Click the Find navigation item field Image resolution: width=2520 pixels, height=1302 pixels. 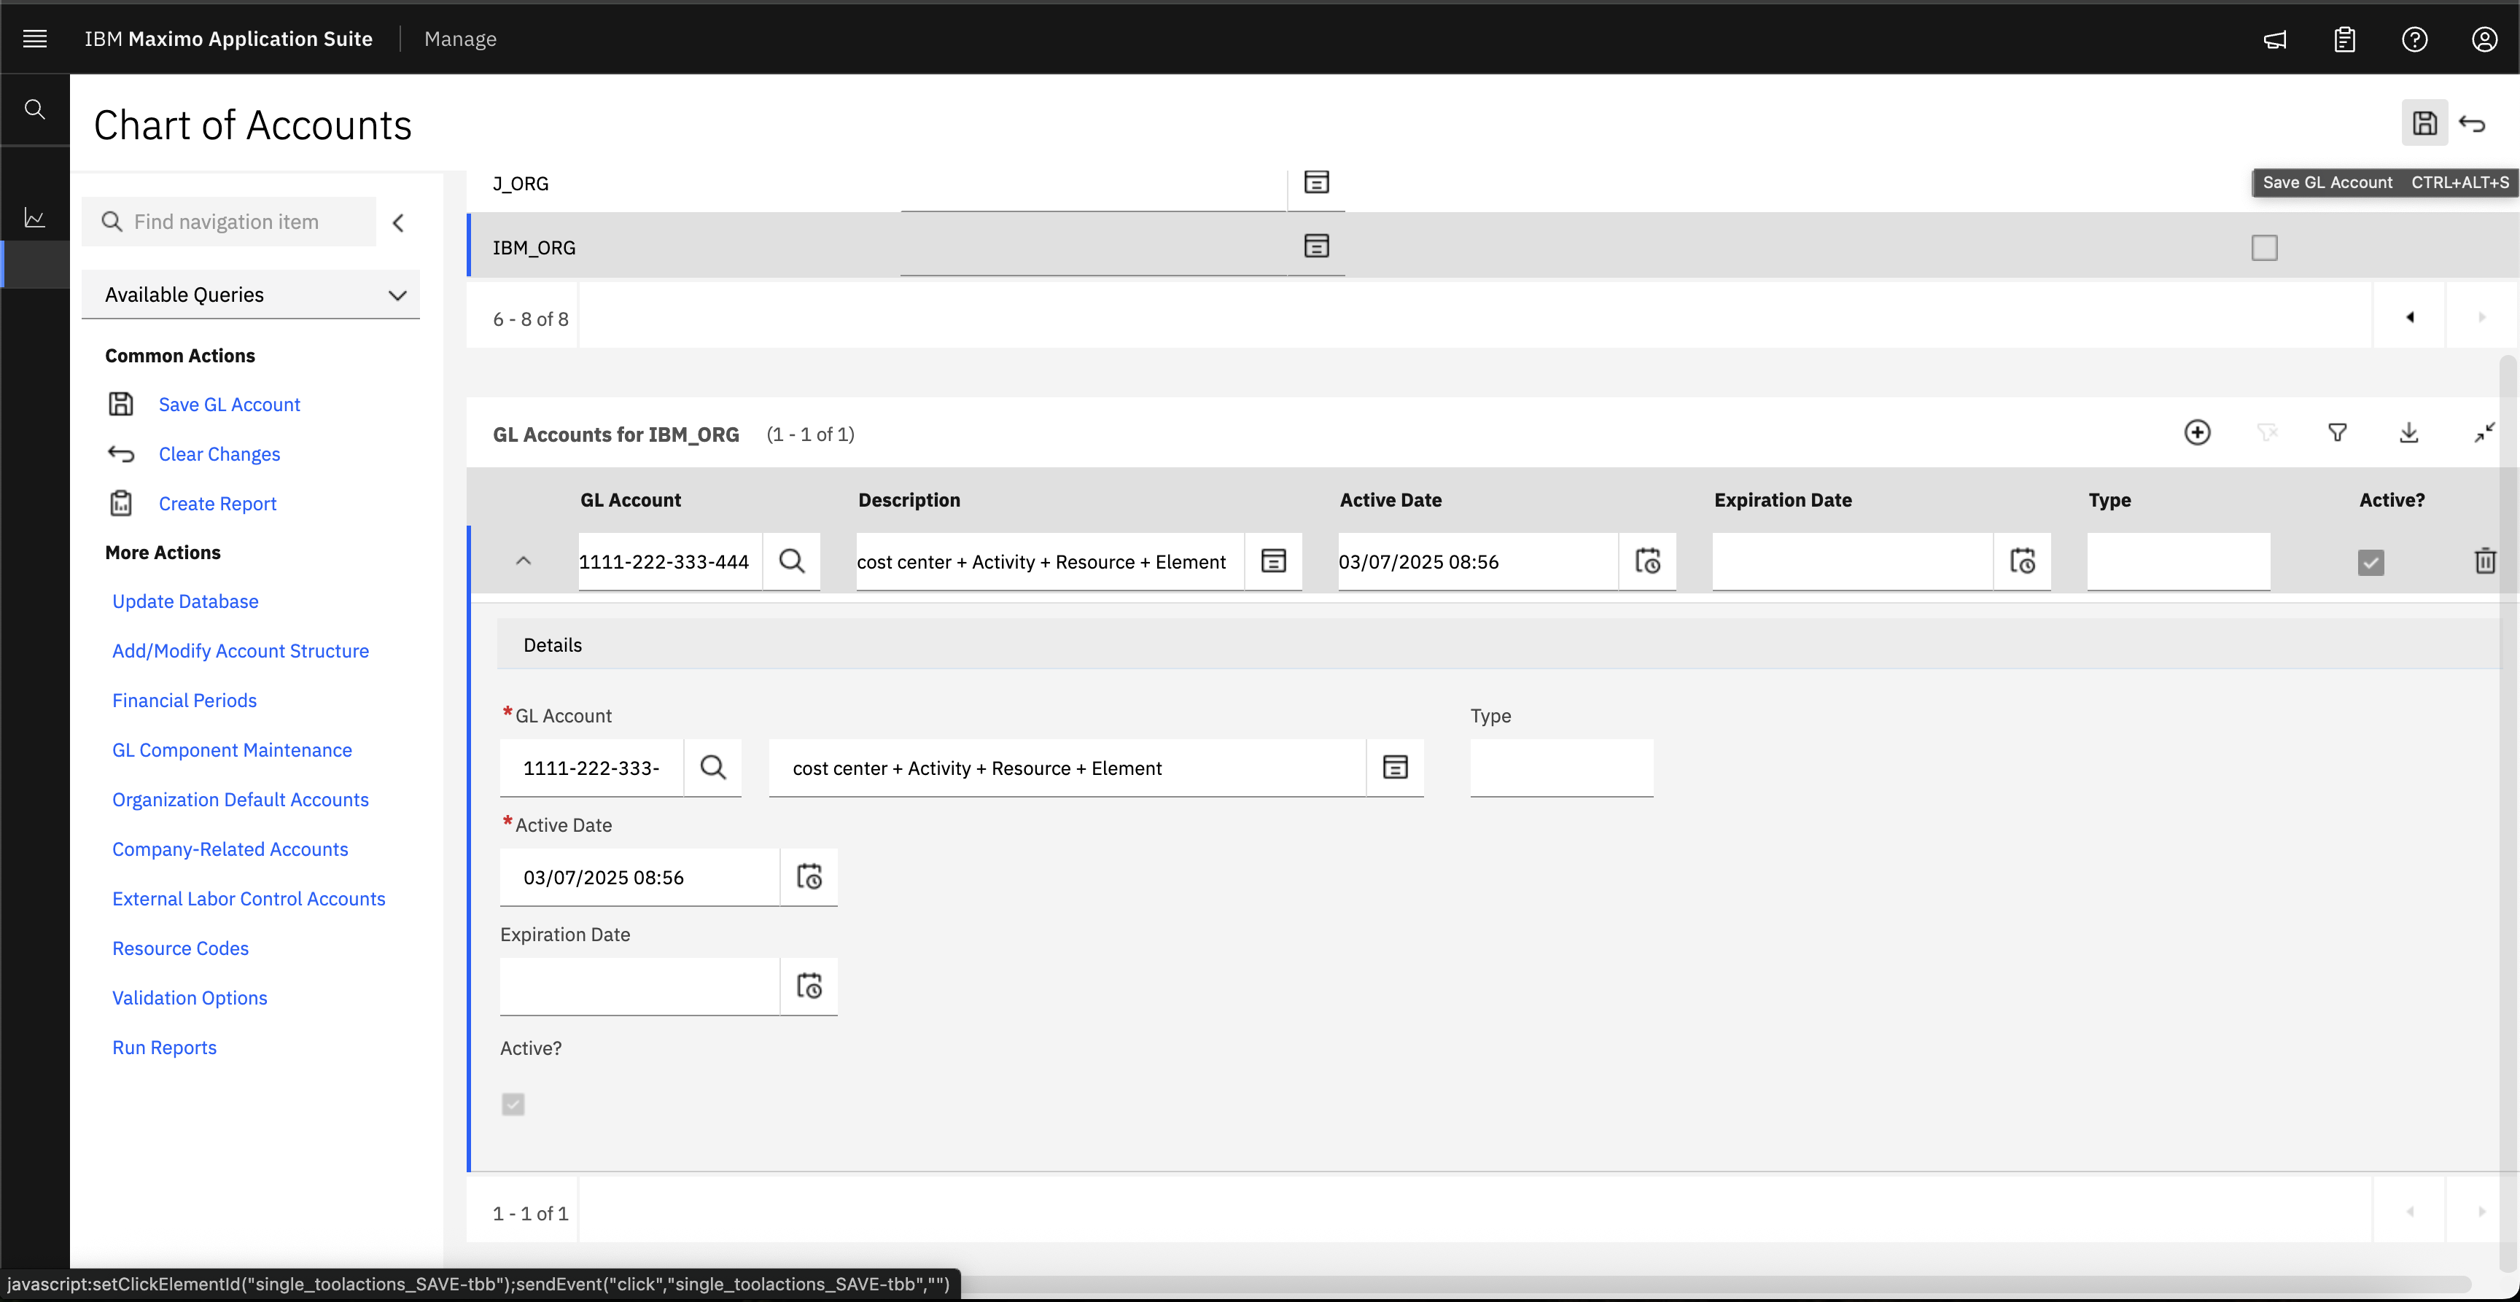(229, 222)
